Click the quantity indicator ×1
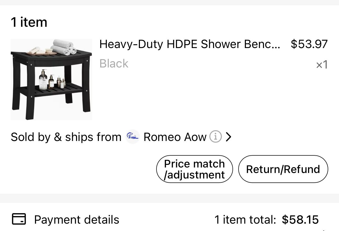This screenshot has width=339, height=231. click(322, 64)
